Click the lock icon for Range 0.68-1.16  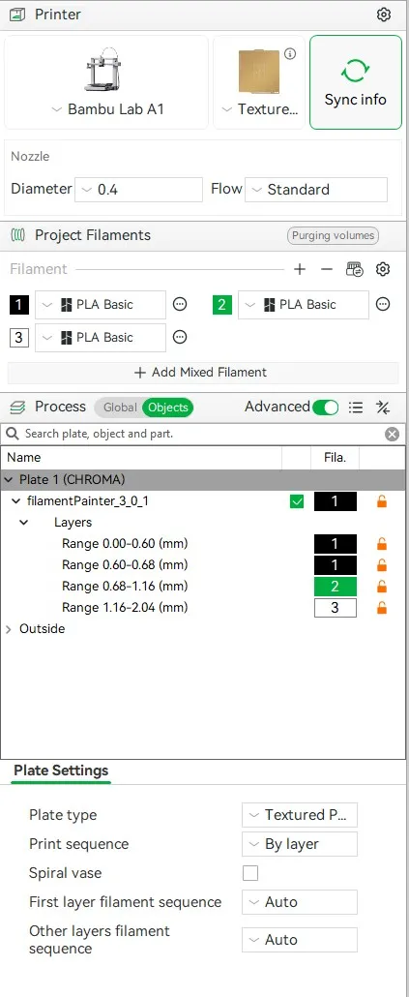382,587
